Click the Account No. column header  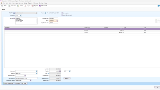pos(94,27)
